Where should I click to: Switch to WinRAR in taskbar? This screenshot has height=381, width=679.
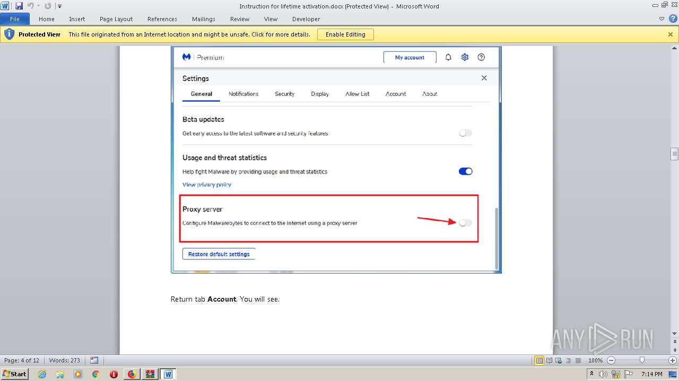tap(150, 374)
